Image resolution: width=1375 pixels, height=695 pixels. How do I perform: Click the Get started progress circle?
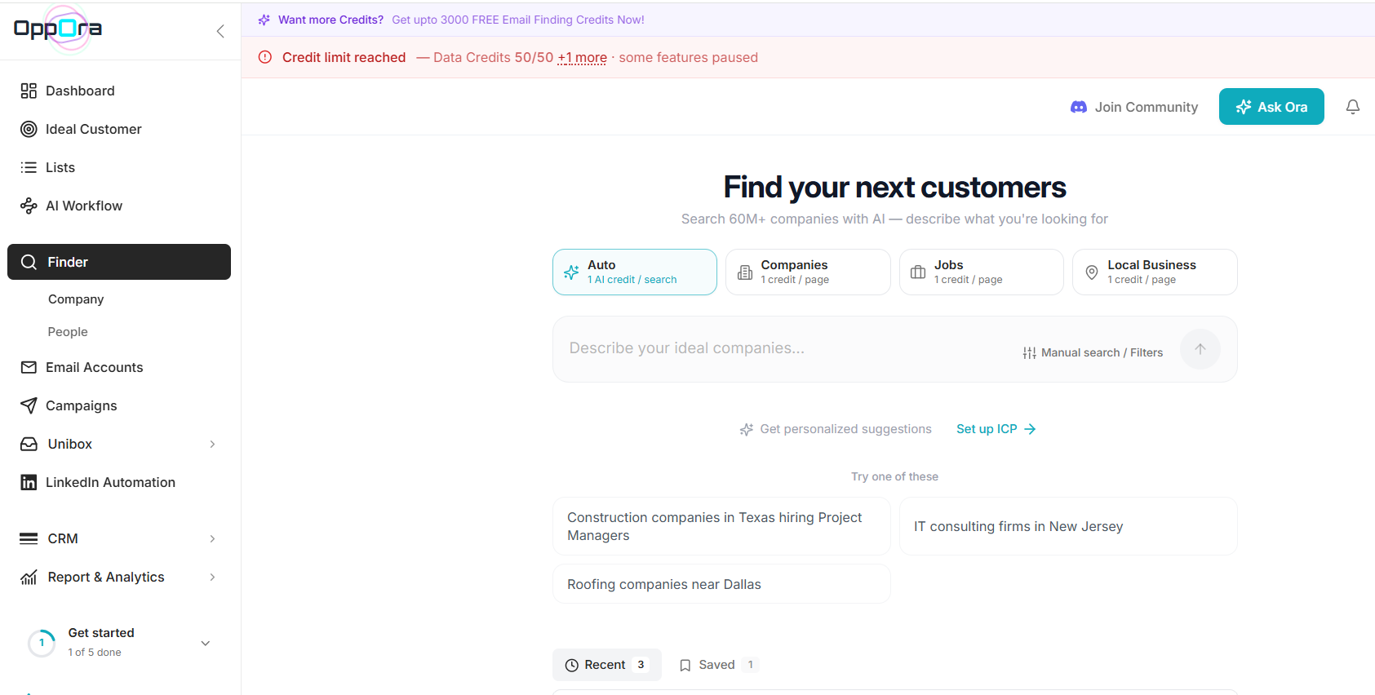click(42, 643)
